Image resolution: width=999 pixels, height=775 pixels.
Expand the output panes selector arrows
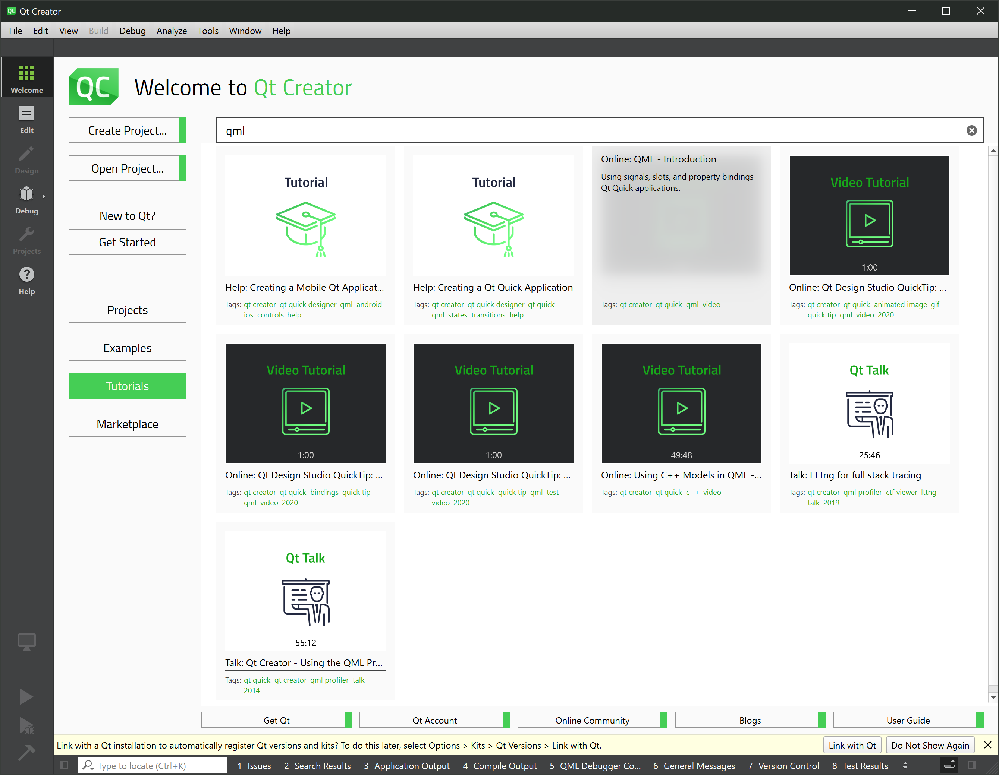905,765
